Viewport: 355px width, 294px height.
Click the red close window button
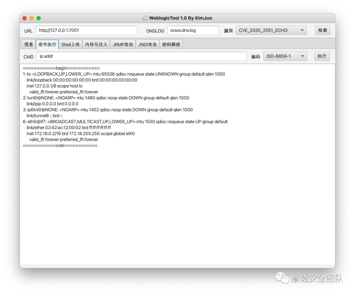coord(25,18)
